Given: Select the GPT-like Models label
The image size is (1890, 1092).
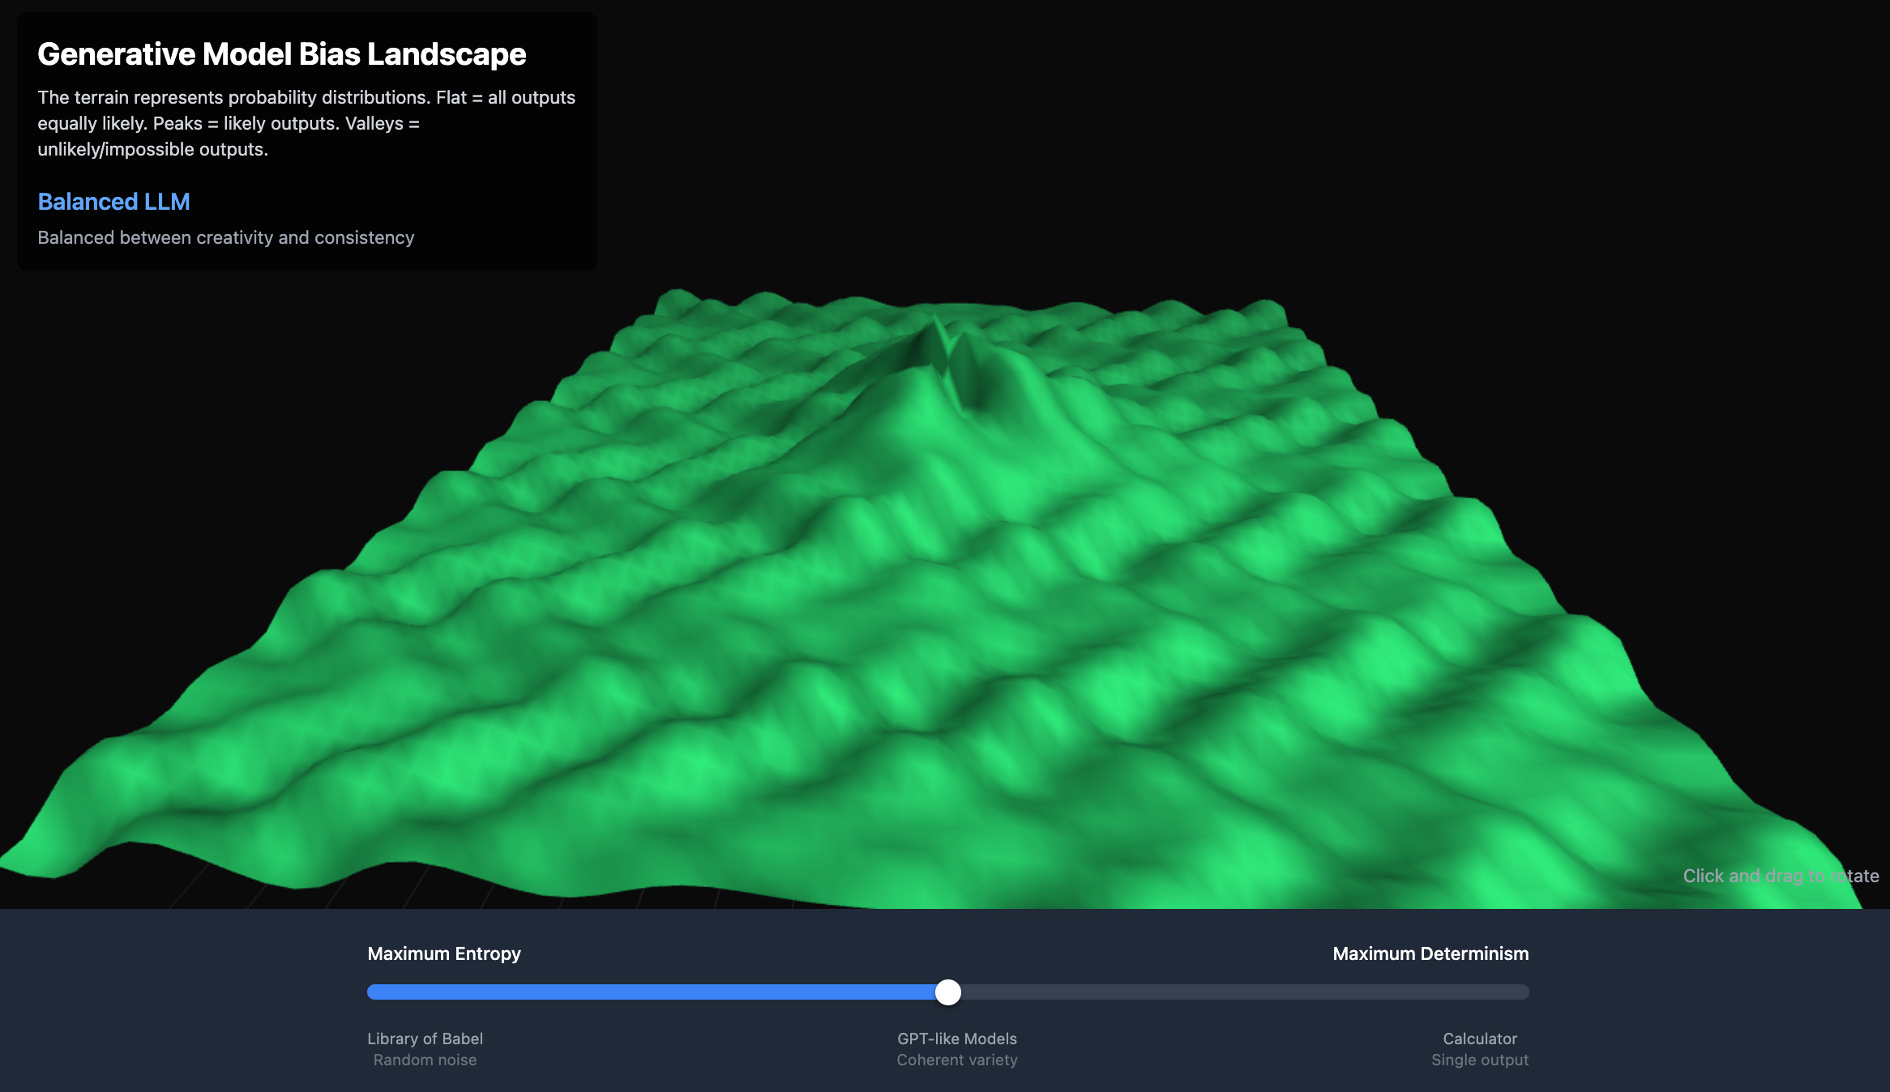Looking at the screenshot, I should (956, 1039).
